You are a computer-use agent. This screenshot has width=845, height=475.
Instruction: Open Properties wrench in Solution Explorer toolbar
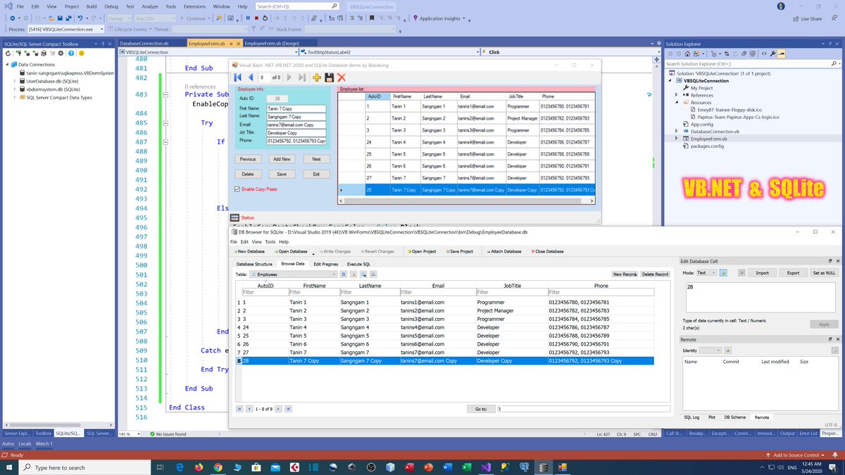coord(773,53)
